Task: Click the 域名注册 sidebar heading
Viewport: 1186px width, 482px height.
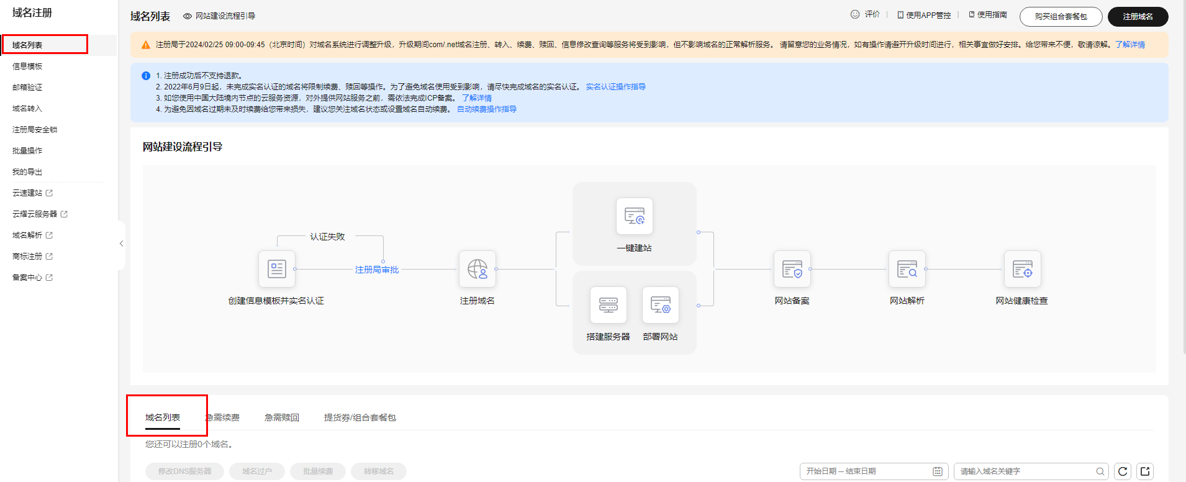Action: click(x=32, y=12)
